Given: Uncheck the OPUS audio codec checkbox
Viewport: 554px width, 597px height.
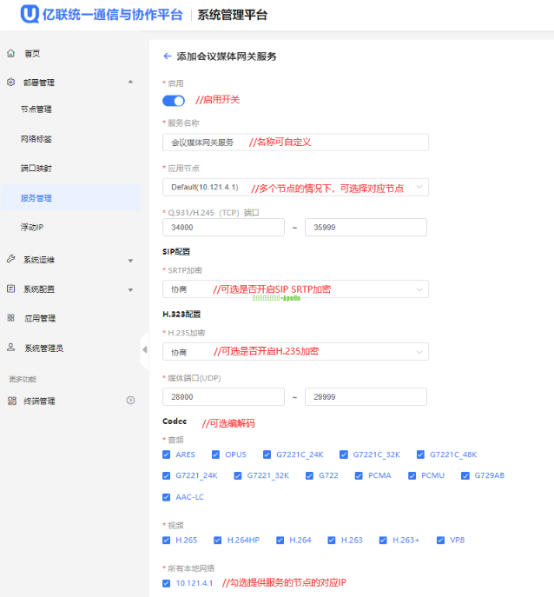Looking at the screenshot, I should 216,454.
